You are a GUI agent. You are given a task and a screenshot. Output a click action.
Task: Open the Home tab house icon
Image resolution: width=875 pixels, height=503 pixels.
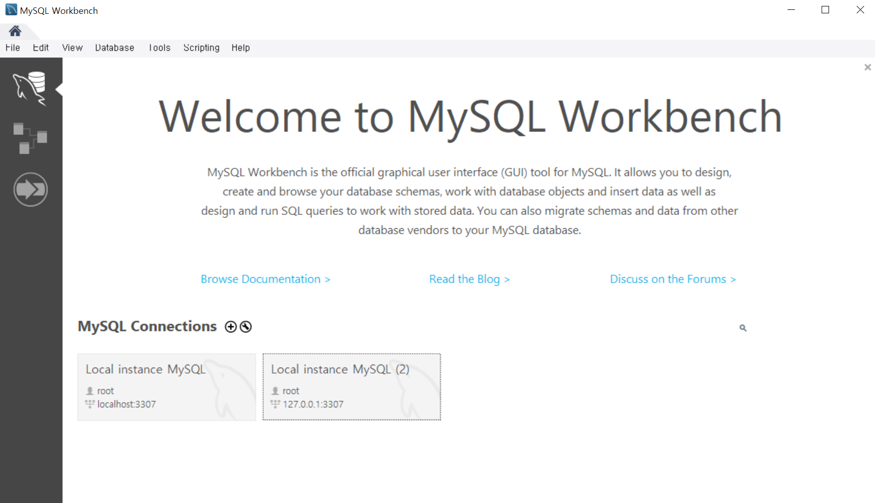(15, 31)
